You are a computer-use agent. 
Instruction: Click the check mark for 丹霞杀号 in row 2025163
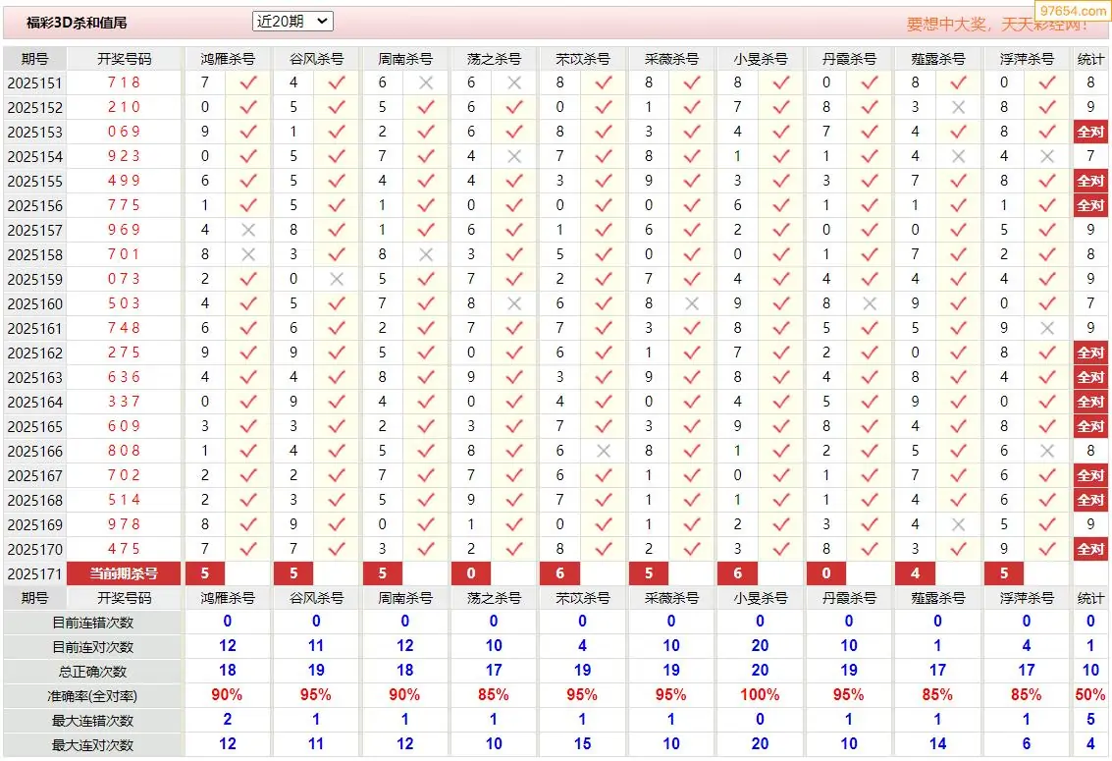tap(870, 377)
